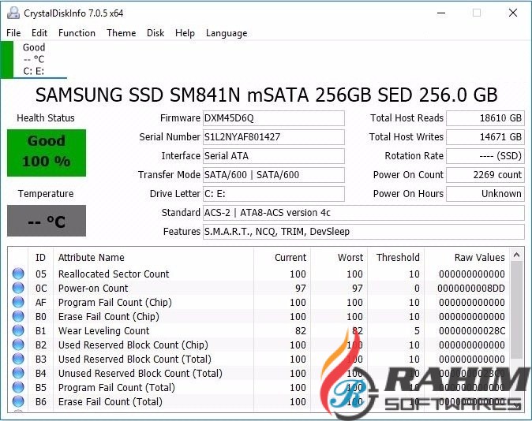Screen dimensions: 532x421
Task: Select the C: E: disk tab
Action: [x=34, y=59]
